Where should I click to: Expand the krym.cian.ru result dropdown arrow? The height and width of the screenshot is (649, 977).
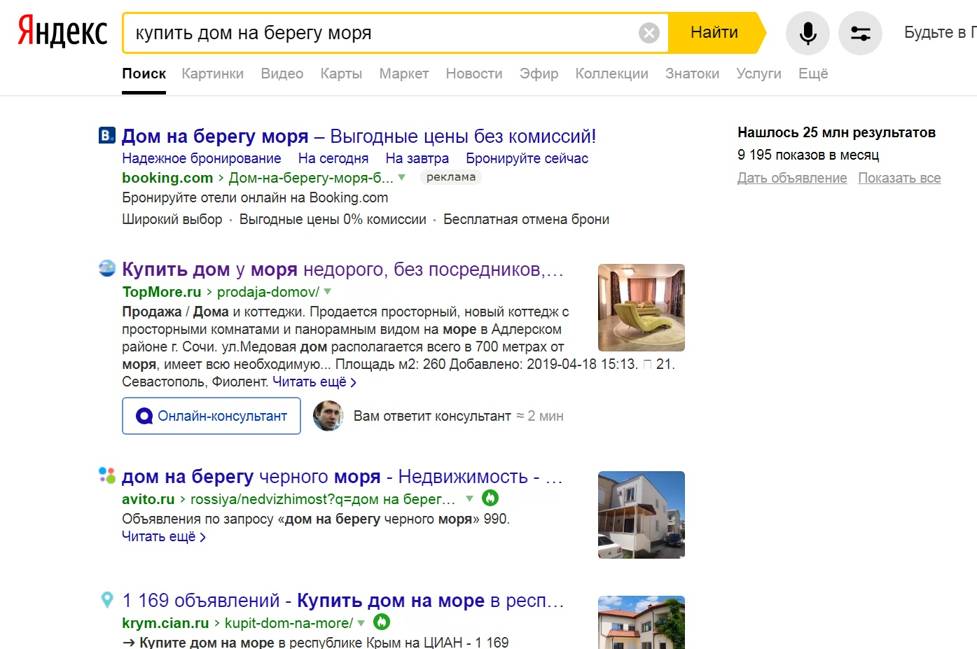(x=361, y=622)
